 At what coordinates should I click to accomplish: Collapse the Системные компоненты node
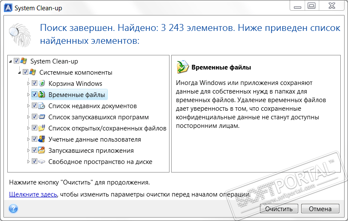tap(19, 73)
